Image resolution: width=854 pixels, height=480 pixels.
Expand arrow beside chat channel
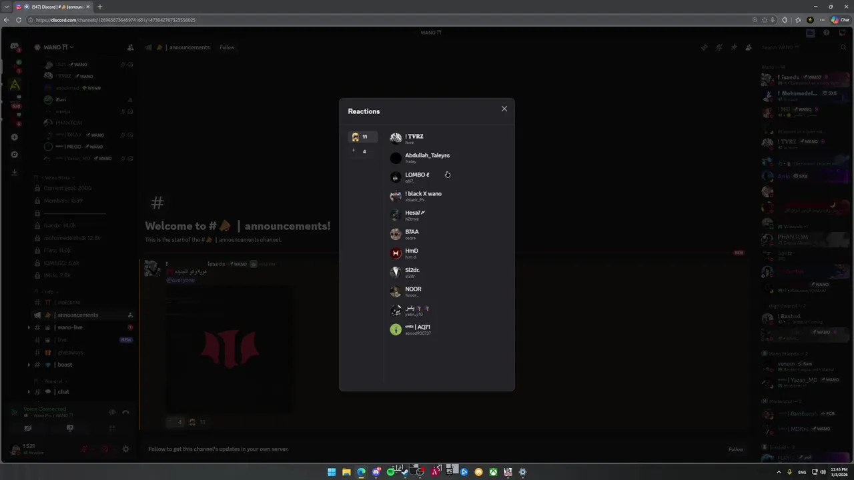click(29, 392)
